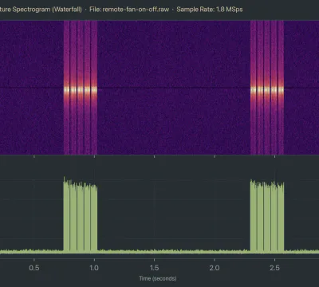Click the second green burst in the amplitude plot
The image size is (319, 287).
[x=267, y=217]
